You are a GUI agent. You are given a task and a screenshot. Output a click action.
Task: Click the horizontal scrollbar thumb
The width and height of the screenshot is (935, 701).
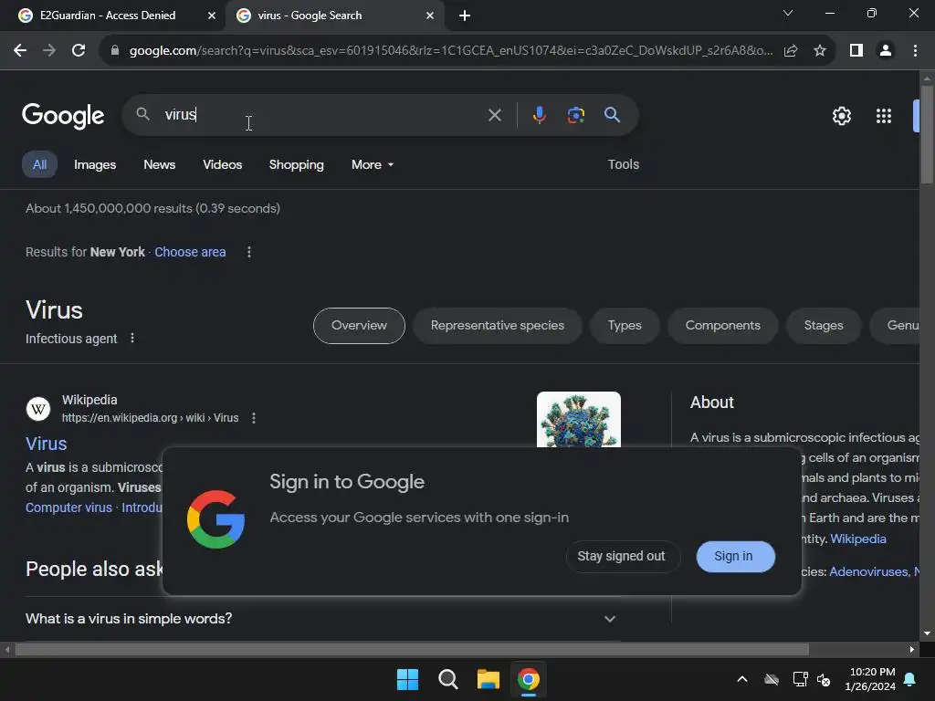[x=412, y=649]
